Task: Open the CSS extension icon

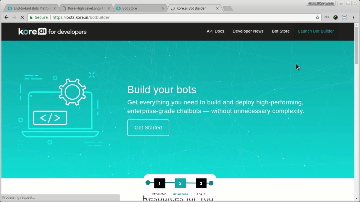Action: point(327,17)
